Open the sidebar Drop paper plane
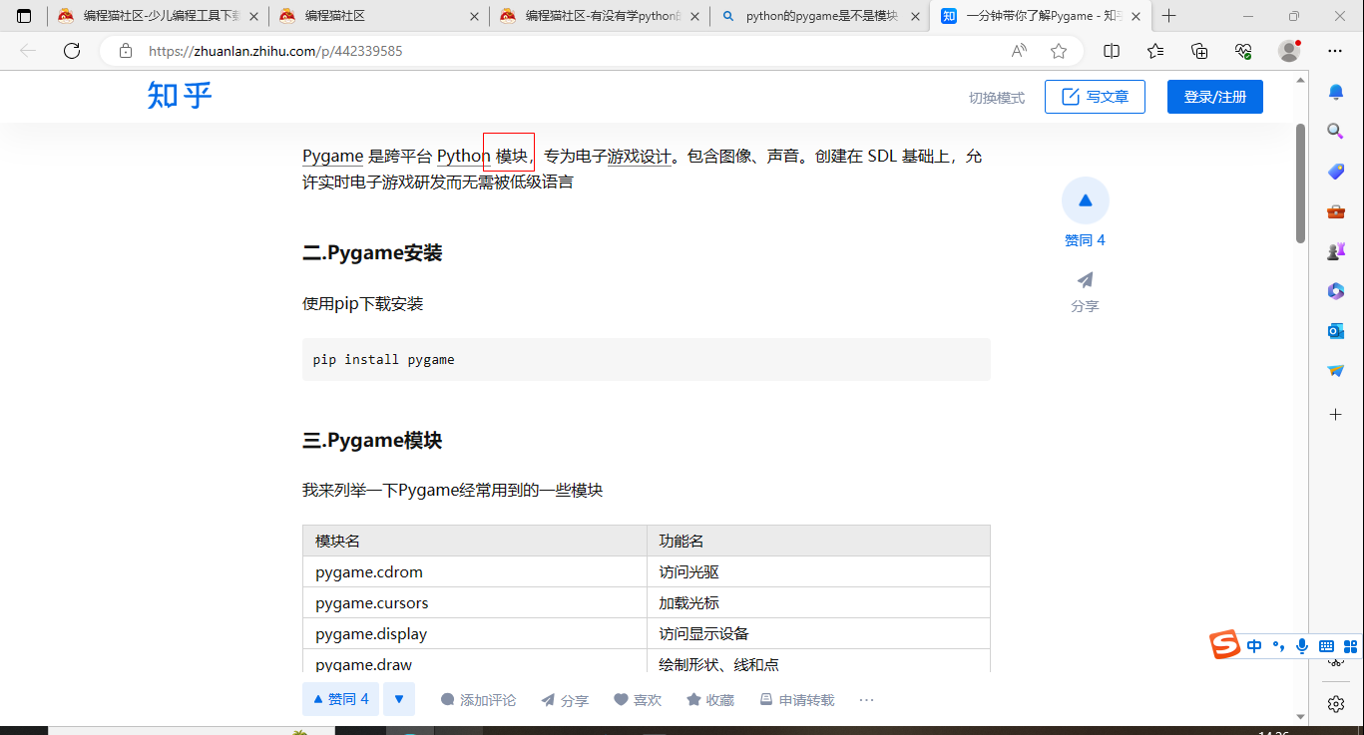1364x735 pixels. point(1336,371)
